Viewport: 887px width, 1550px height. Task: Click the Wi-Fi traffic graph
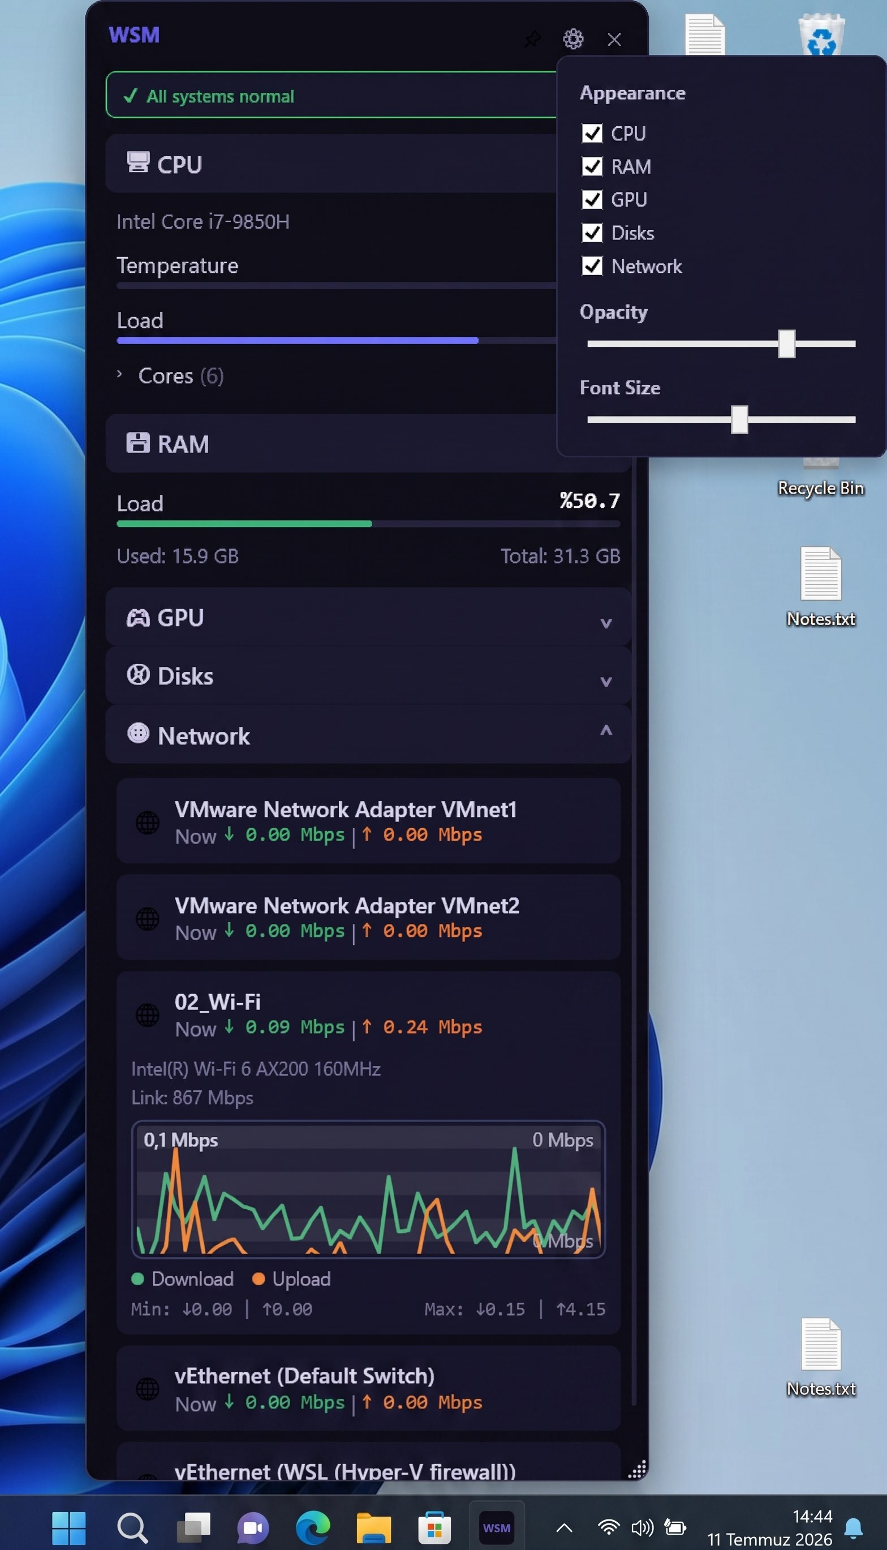click(369, 1189)
